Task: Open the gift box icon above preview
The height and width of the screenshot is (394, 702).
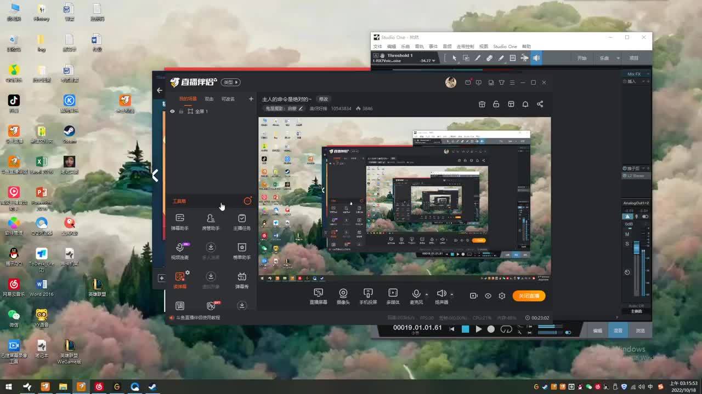Action: click(482, 104)
